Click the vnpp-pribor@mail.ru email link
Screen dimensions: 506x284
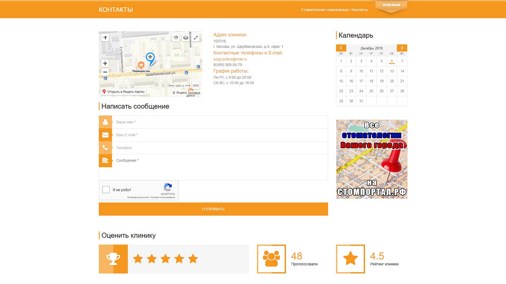tap(230, 59)
